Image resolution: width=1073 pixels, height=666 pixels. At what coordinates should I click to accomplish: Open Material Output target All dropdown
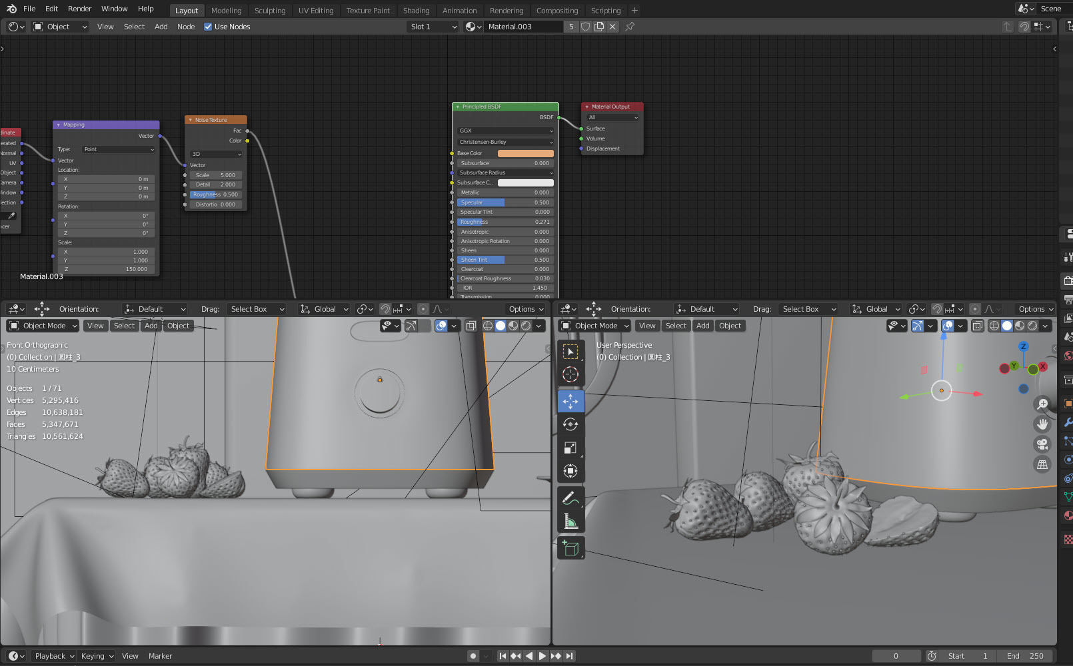coord(612,117)
